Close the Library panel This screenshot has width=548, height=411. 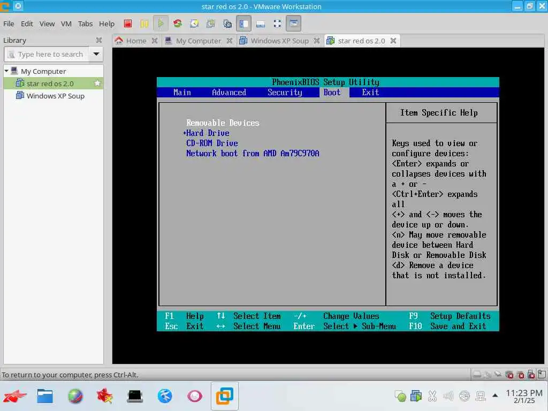pos(99,40)
